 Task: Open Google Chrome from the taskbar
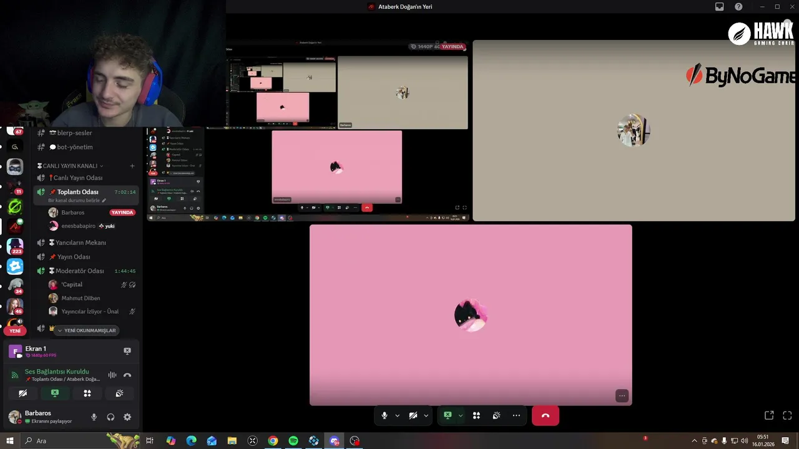273,441
